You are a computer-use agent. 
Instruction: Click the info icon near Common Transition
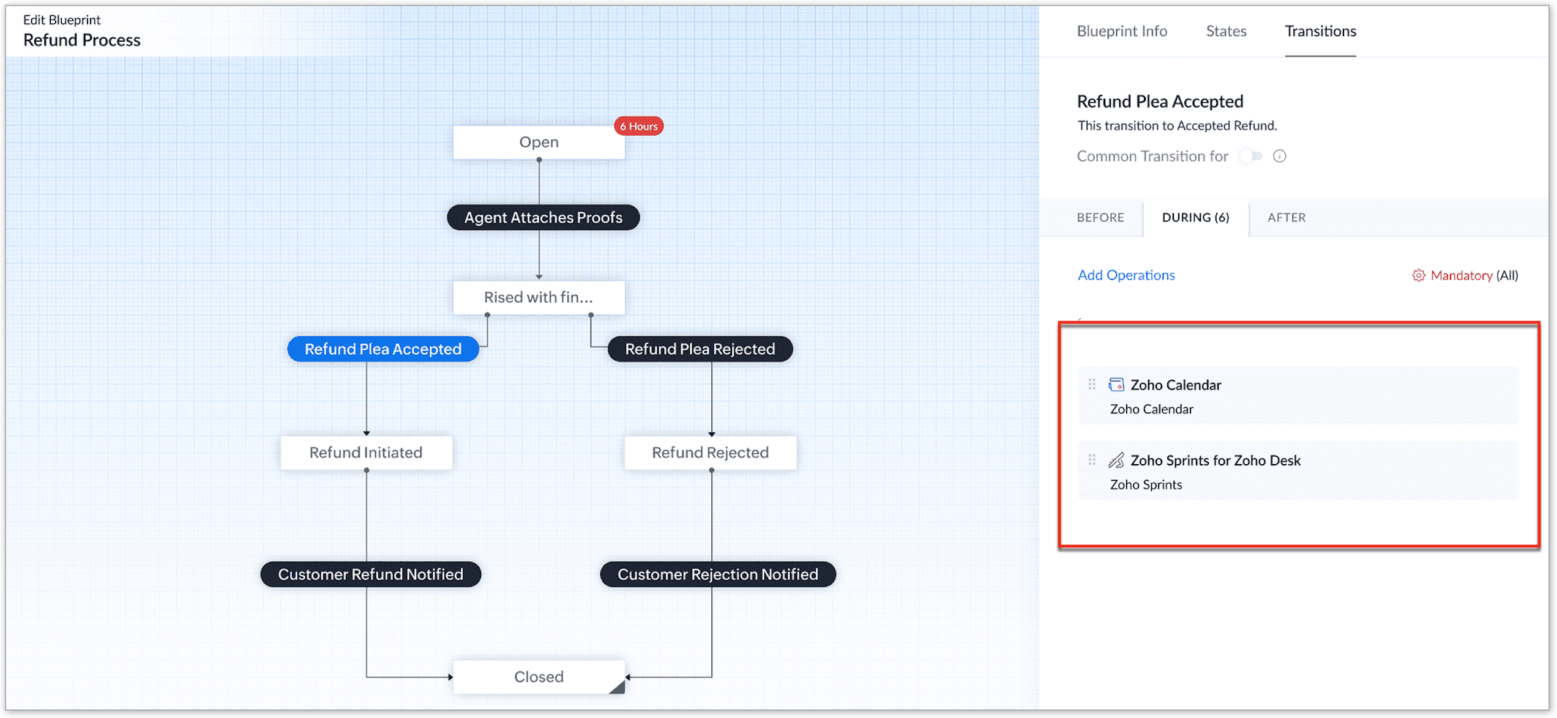[1279, 156]
